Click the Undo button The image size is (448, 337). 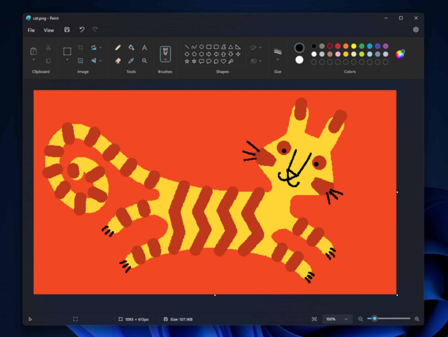pyautogui.click(x=82, y=30)
